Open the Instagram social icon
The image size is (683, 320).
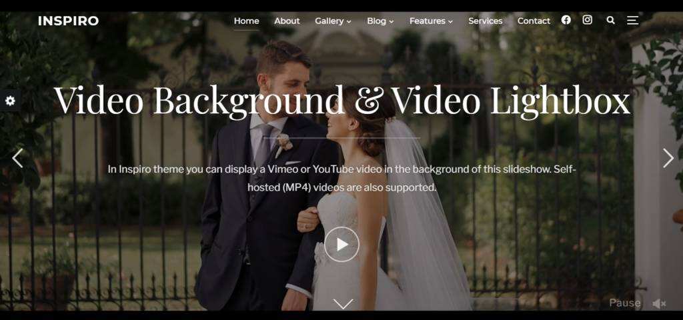point(588,19)
